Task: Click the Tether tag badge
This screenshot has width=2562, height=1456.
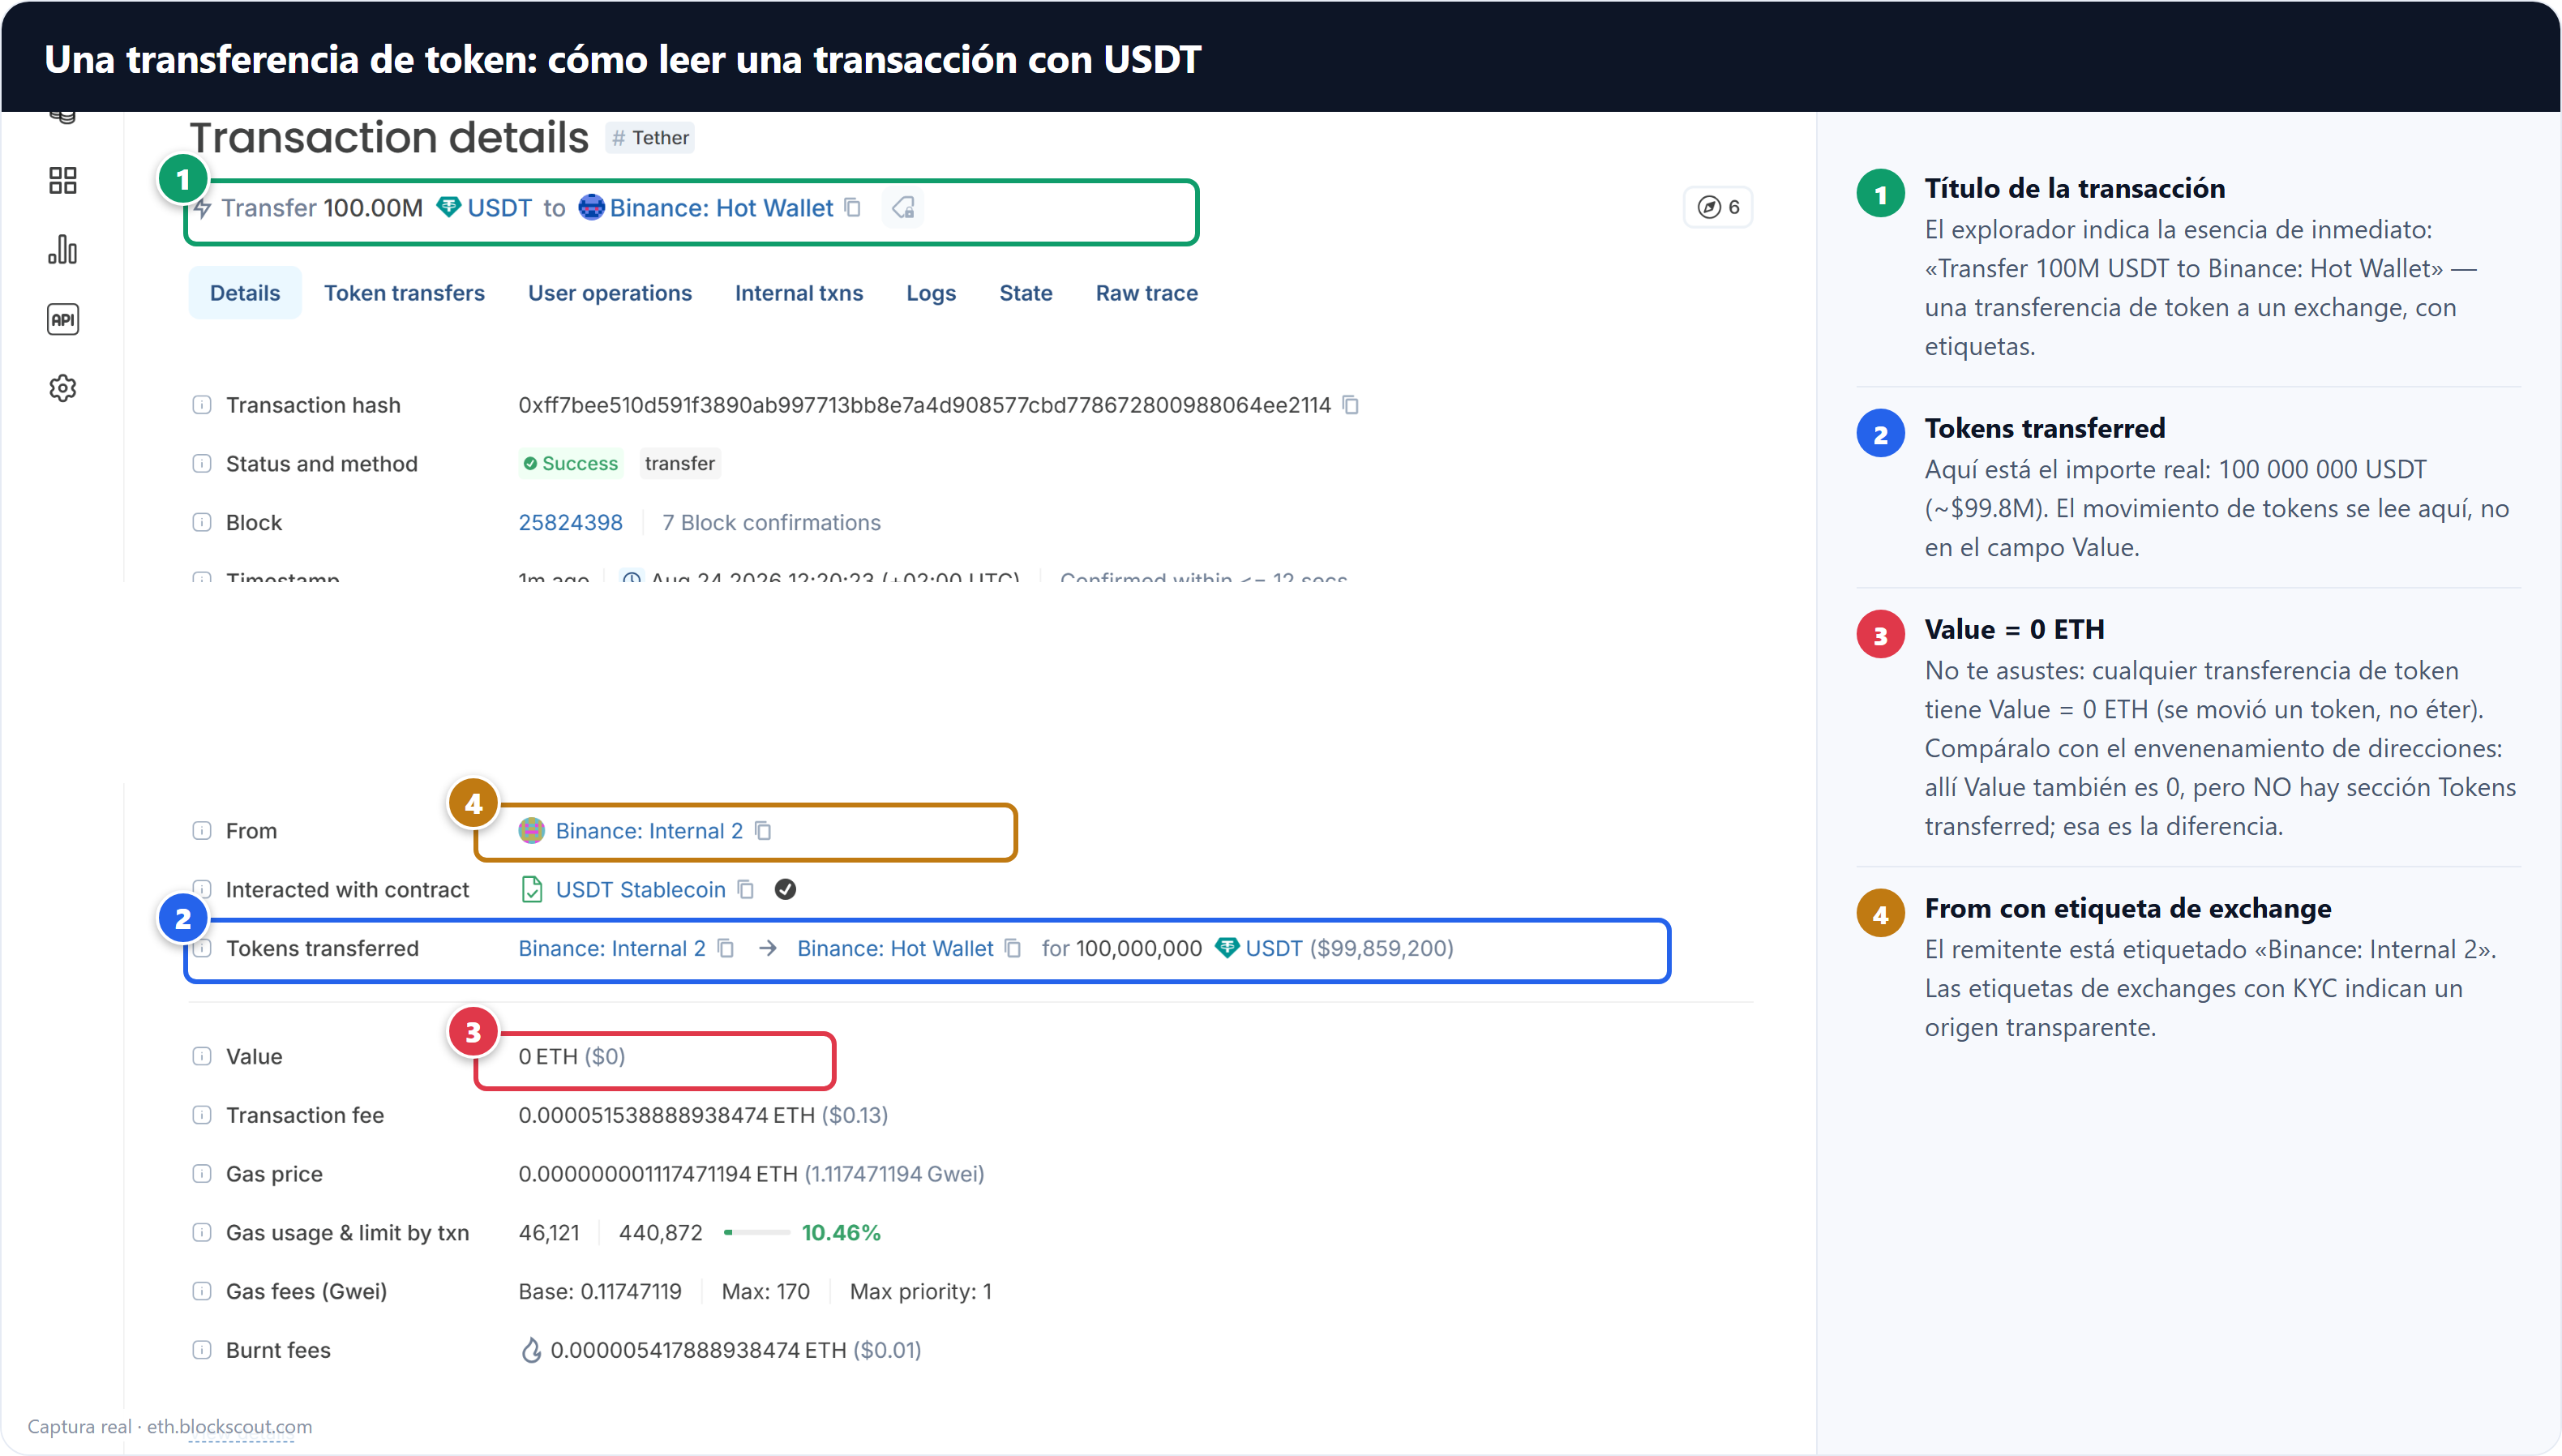Action: point(650,138)
